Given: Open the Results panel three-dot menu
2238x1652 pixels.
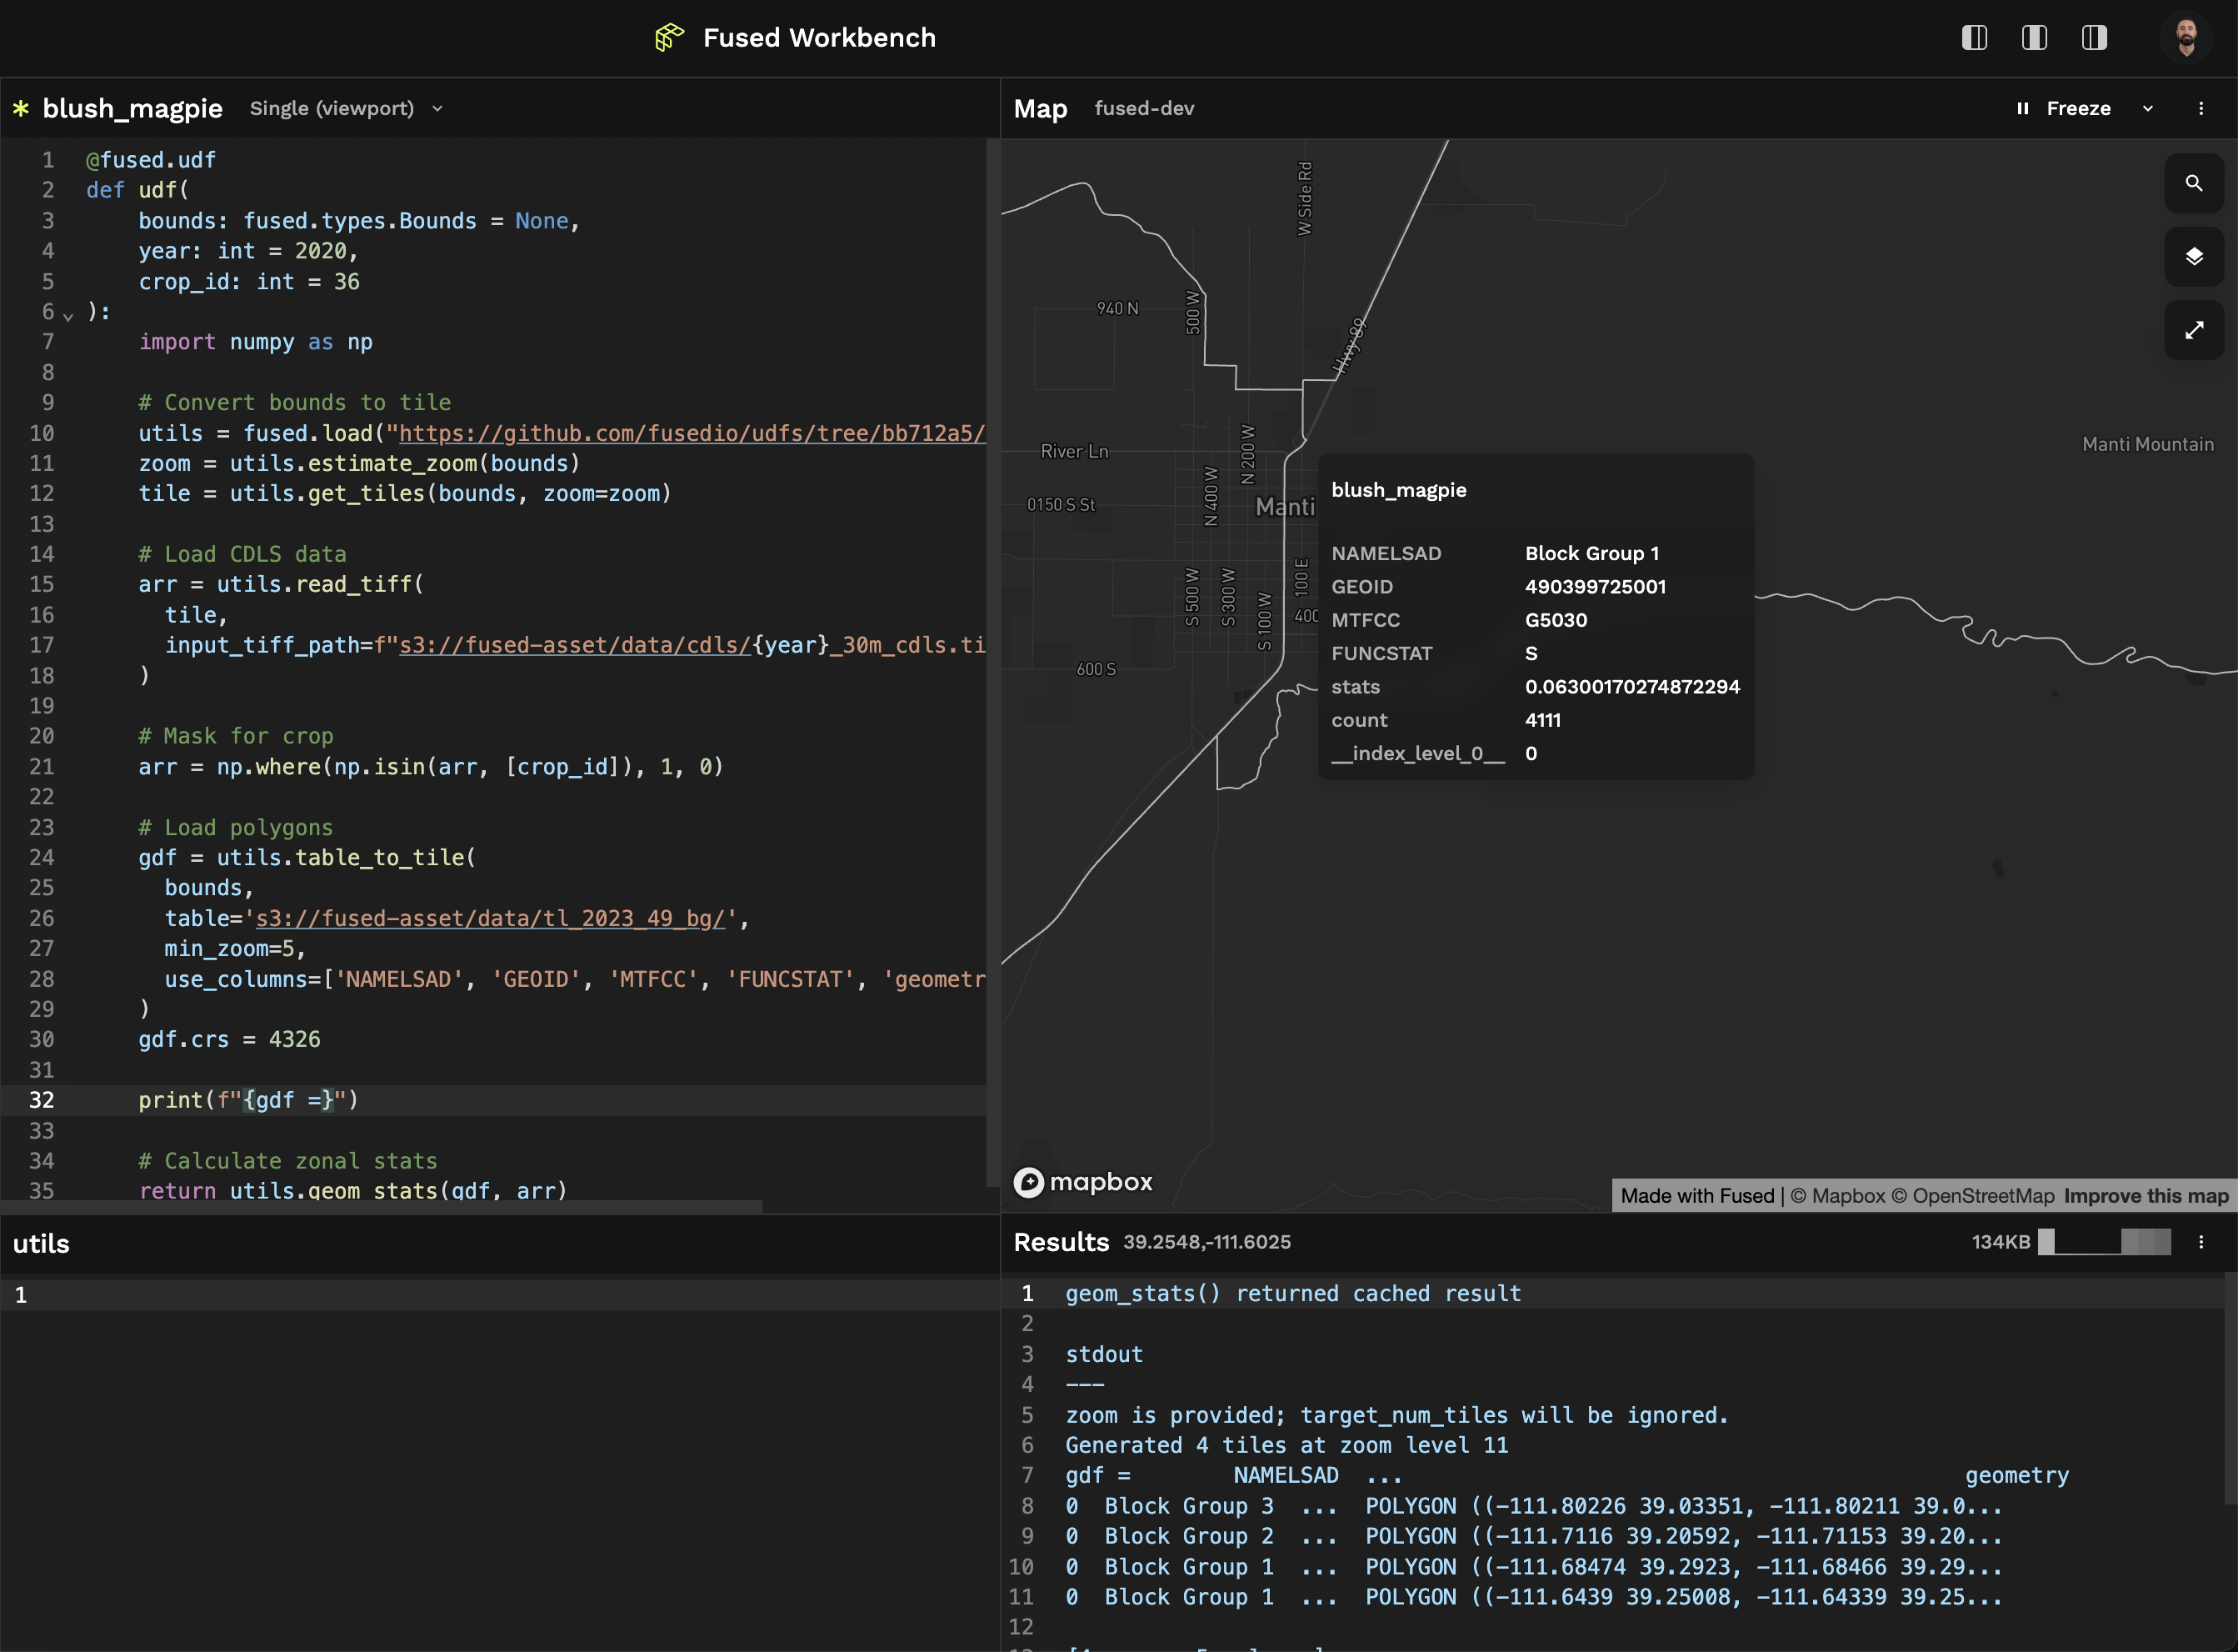Looking at the screenshot, I should (x=2201, y=1241).
